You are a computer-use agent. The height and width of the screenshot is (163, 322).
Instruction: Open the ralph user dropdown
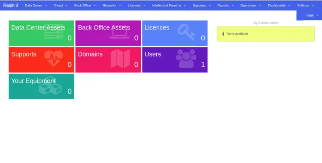tap(312, 15)
